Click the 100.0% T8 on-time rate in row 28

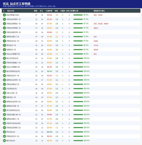[49, 132]
